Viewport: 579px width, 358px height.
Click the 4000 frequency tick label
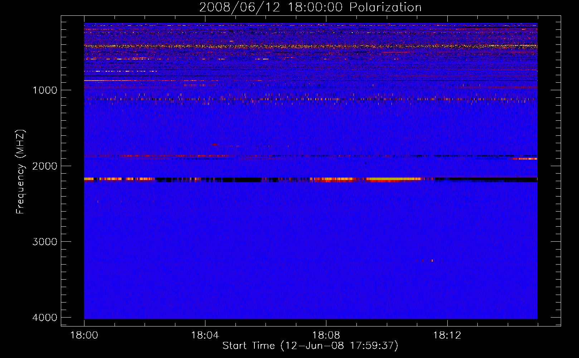pyautogui.click(x=45, y=318)
